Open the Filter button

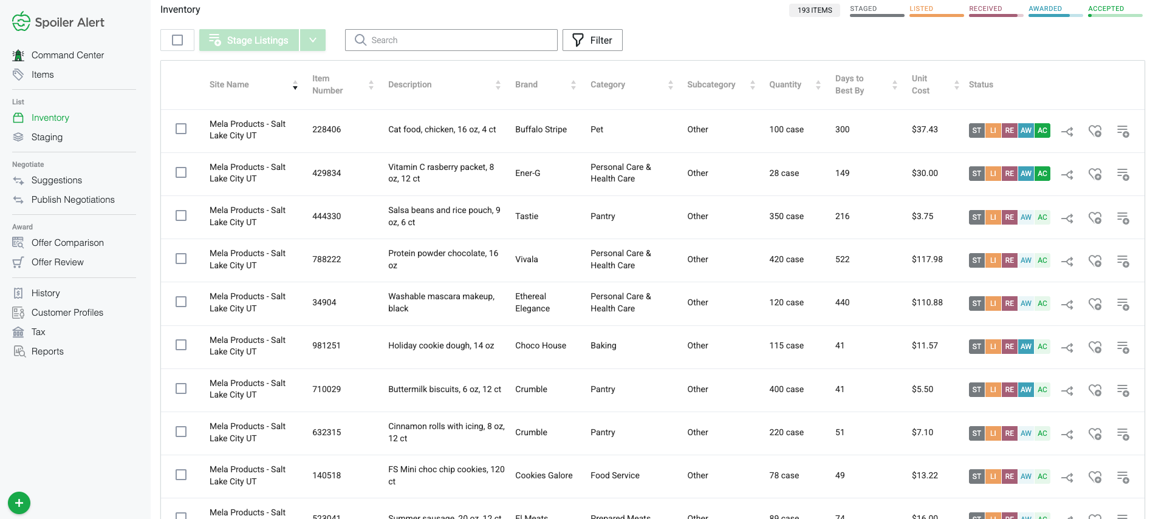(592, 40)
